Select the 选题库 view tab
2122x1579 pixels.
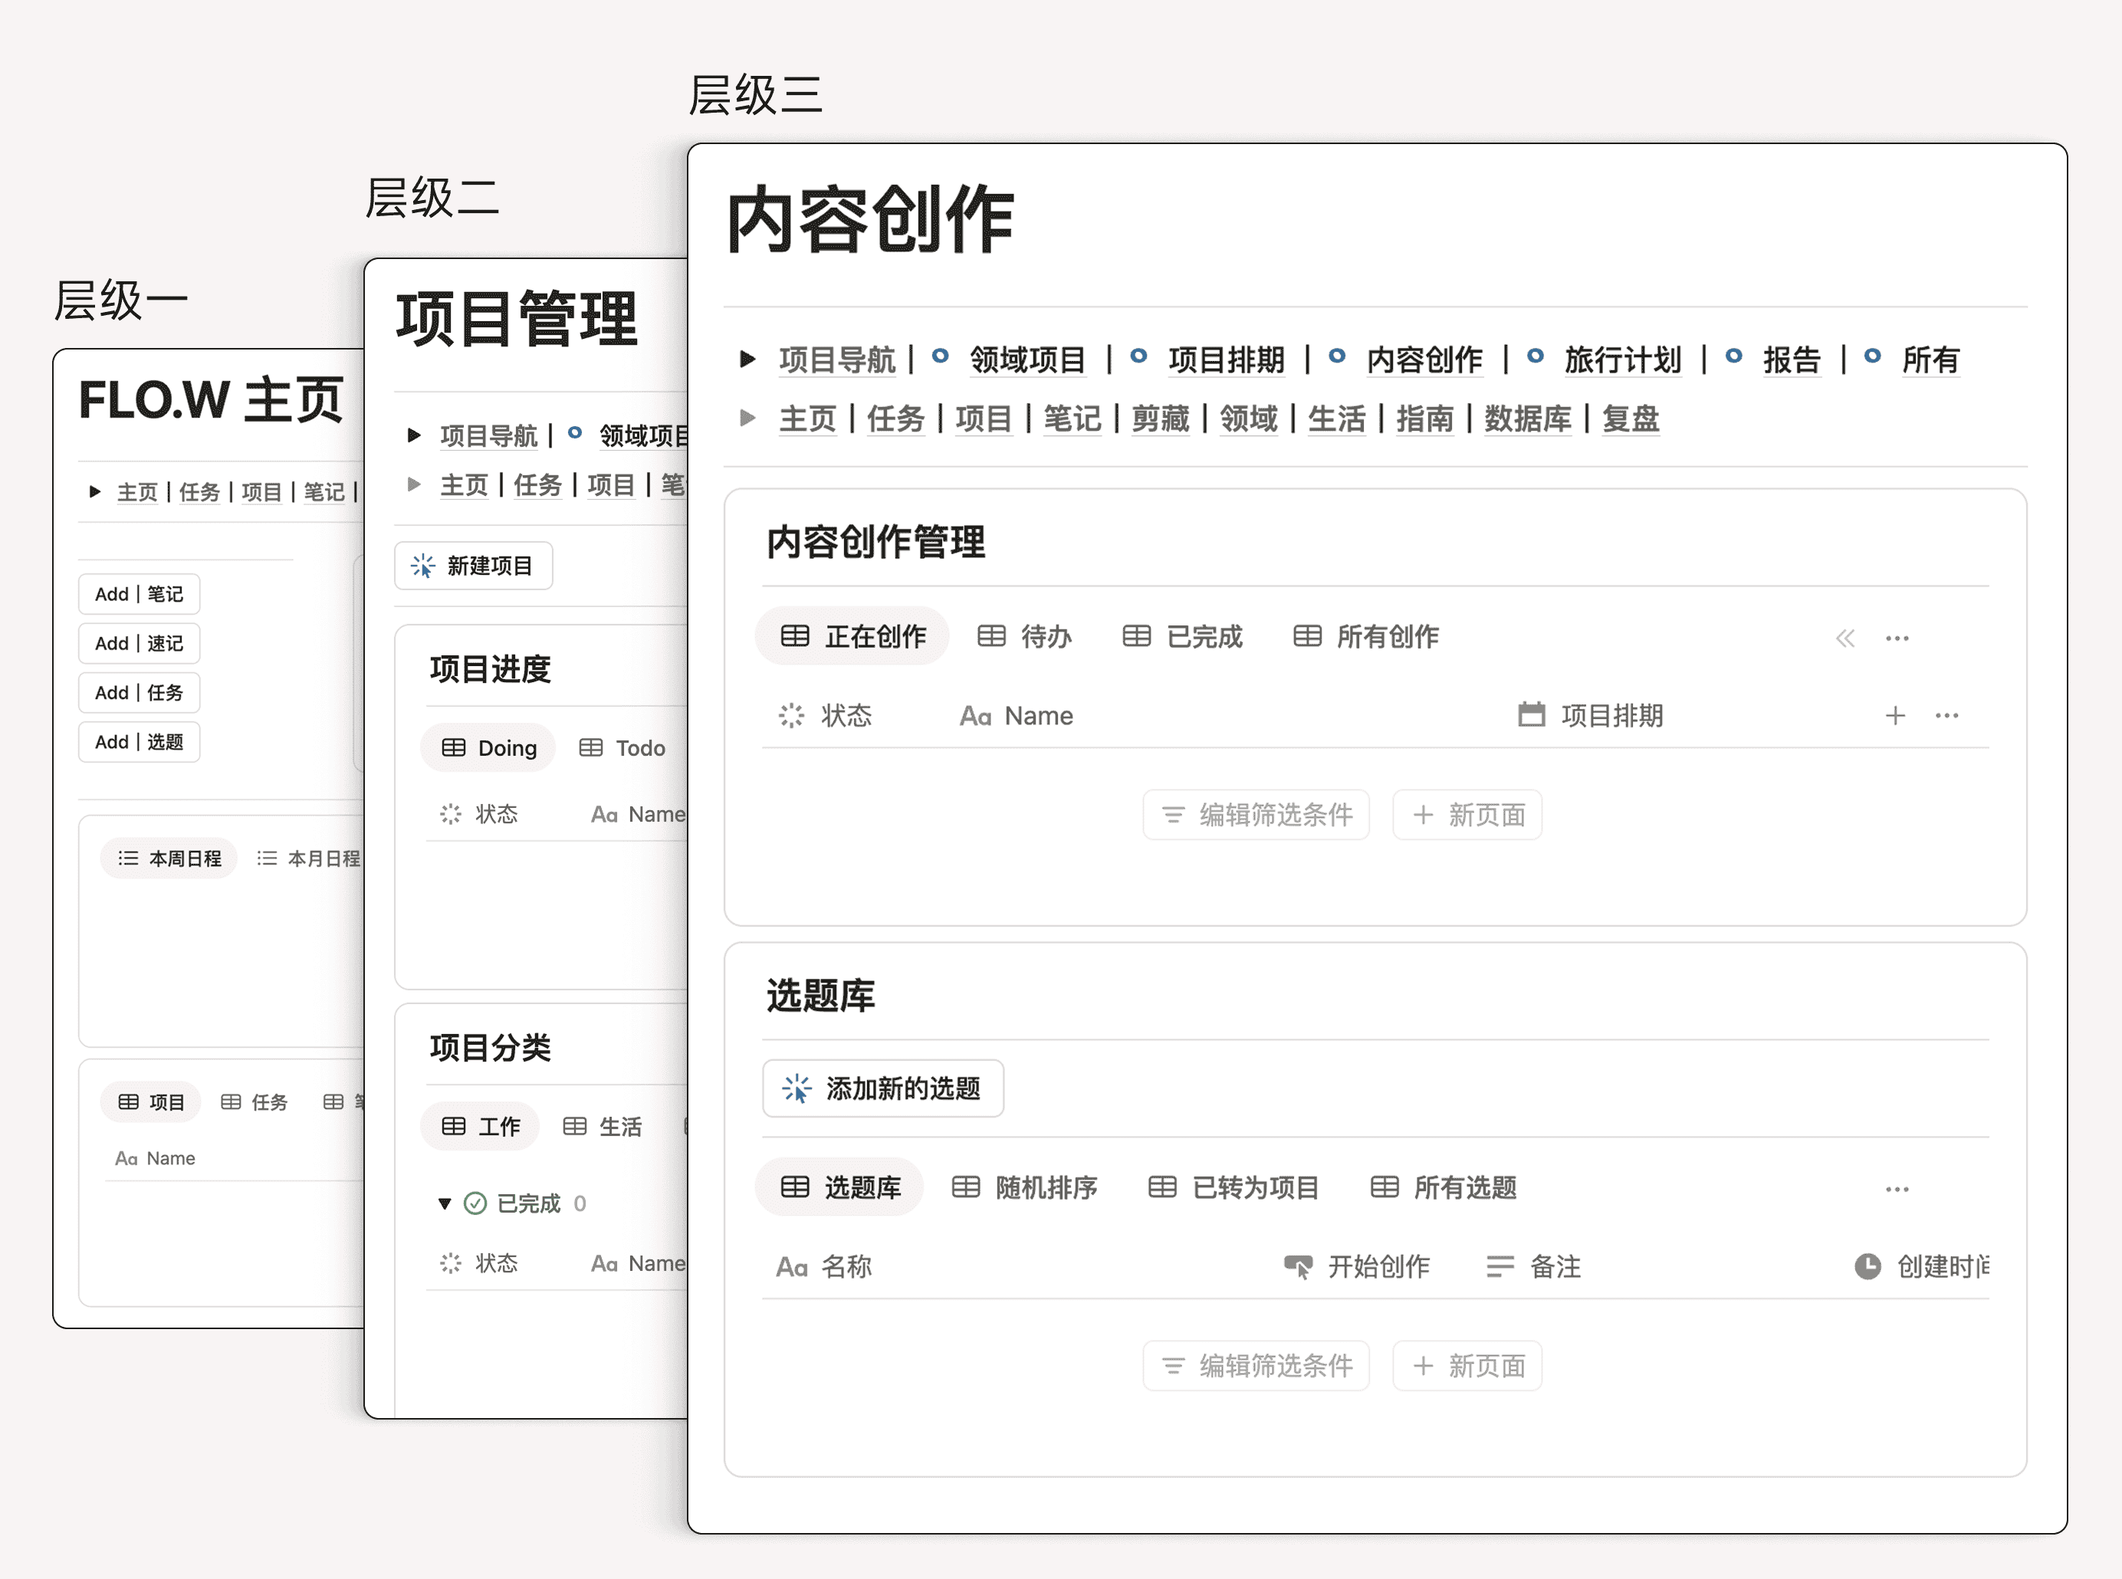[840, 1187]
